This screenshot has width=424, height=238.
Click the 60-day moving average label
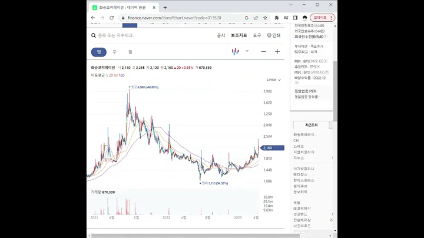[116, 75]
